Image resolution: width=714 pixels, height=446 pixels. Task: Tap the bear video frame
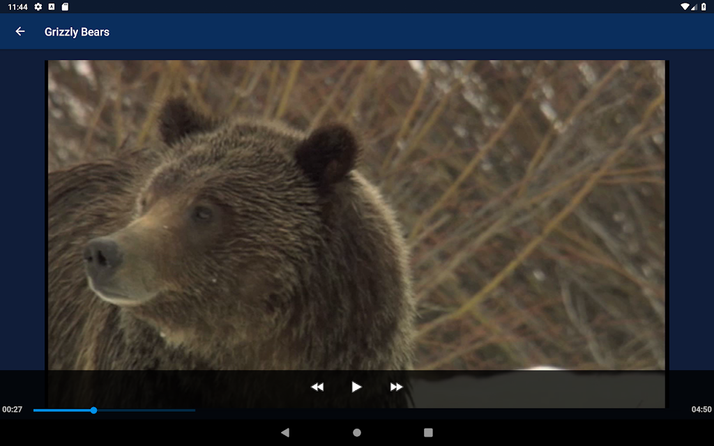coord(356,215)
